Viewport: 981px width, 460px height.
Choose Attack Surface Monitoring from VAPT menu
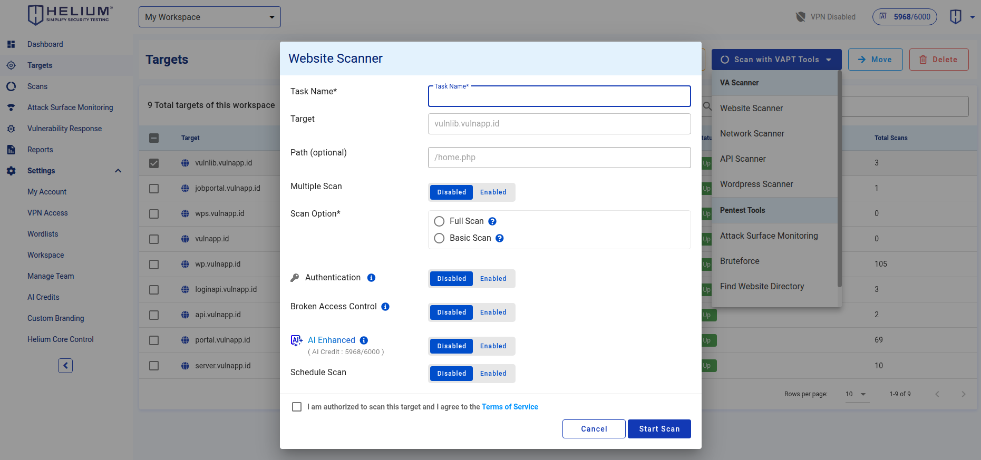(775, 236)
